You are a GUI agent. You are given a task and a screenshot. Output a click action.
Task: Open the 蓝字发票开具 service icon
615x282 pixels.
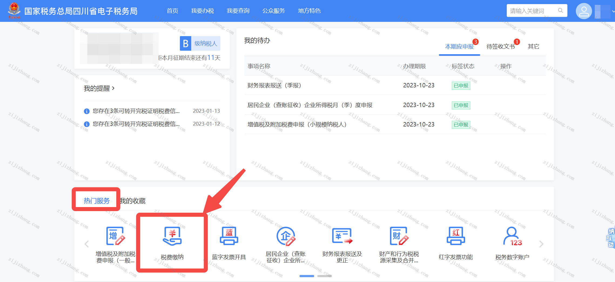tap(229, 236)
